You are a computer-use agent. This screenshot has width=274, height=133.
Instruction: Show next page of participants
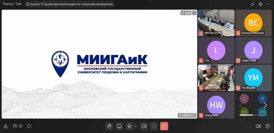(265, 105)
